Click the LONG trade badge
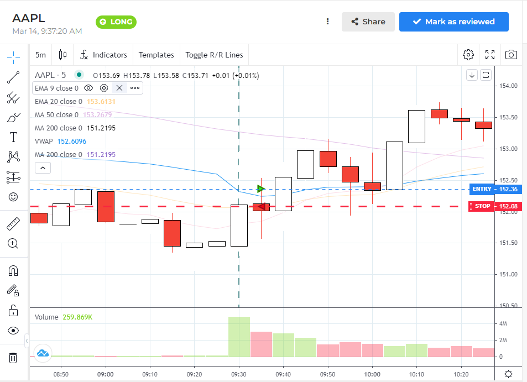The image size is (527, 382). point(116,22)
